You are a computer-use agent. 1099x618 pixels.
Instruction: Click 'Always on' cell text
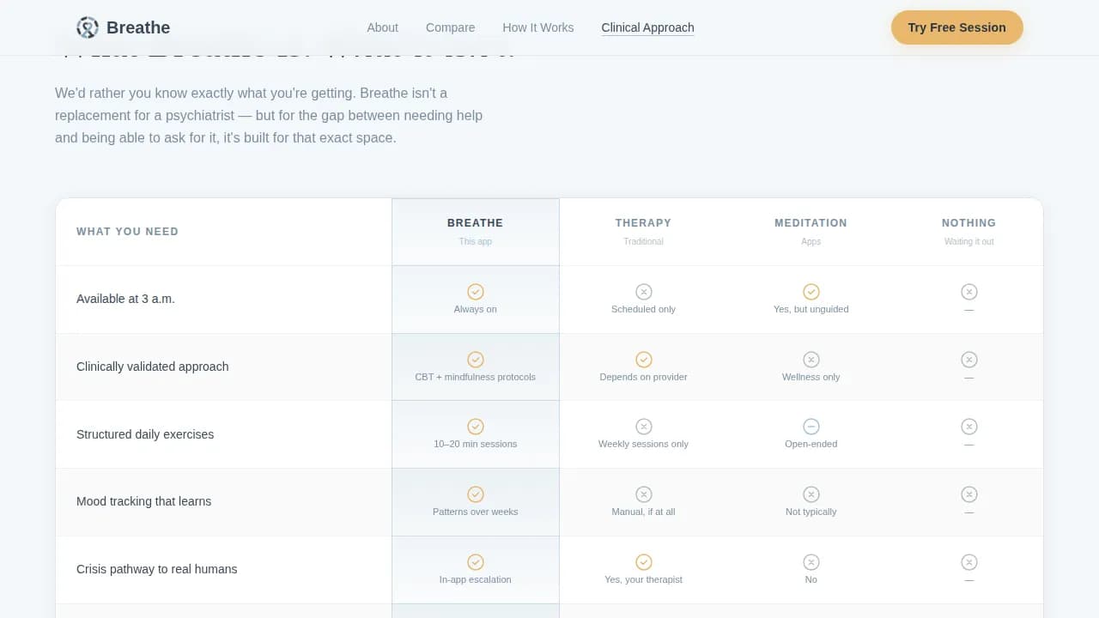pyautogui.click(x=476, y=309)
